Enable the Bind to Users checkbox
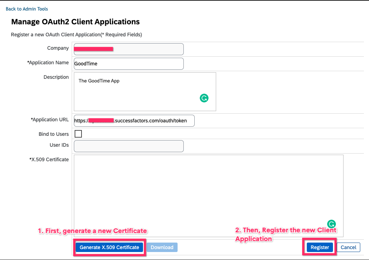Screen dimensions: 369x260 pos(78,134)
